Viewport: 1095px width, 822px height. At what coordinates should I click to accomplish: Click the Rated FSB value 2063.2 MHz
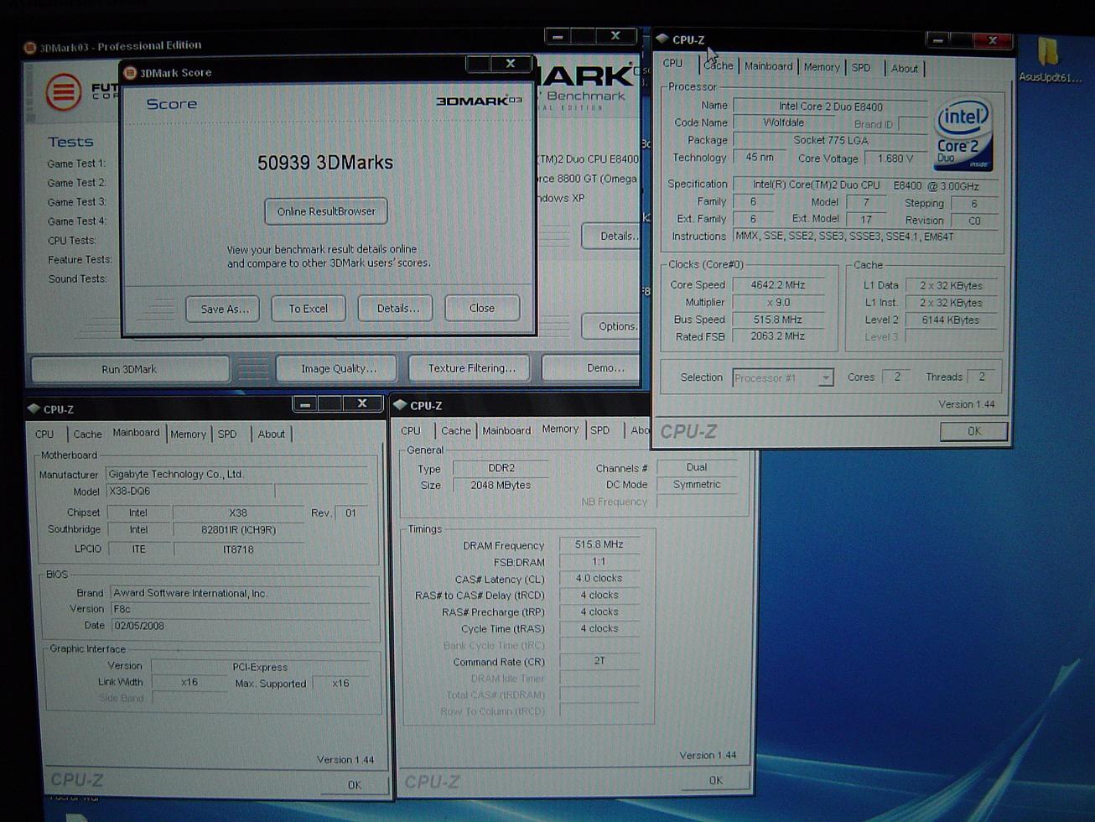pos(780,336)
